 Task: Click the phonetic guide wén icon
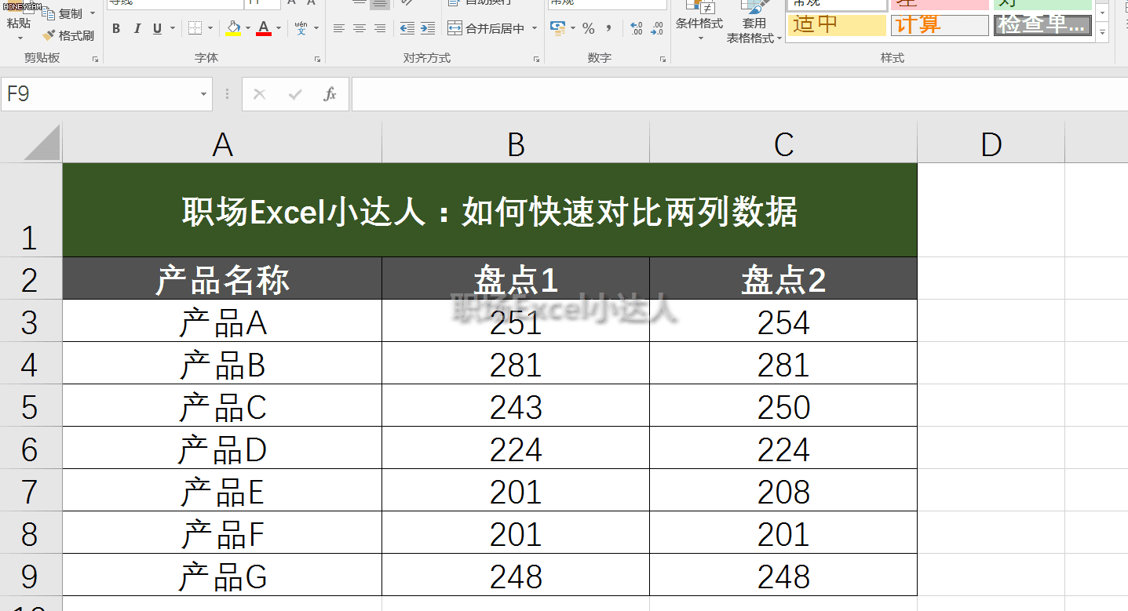[x=301, y=29]
